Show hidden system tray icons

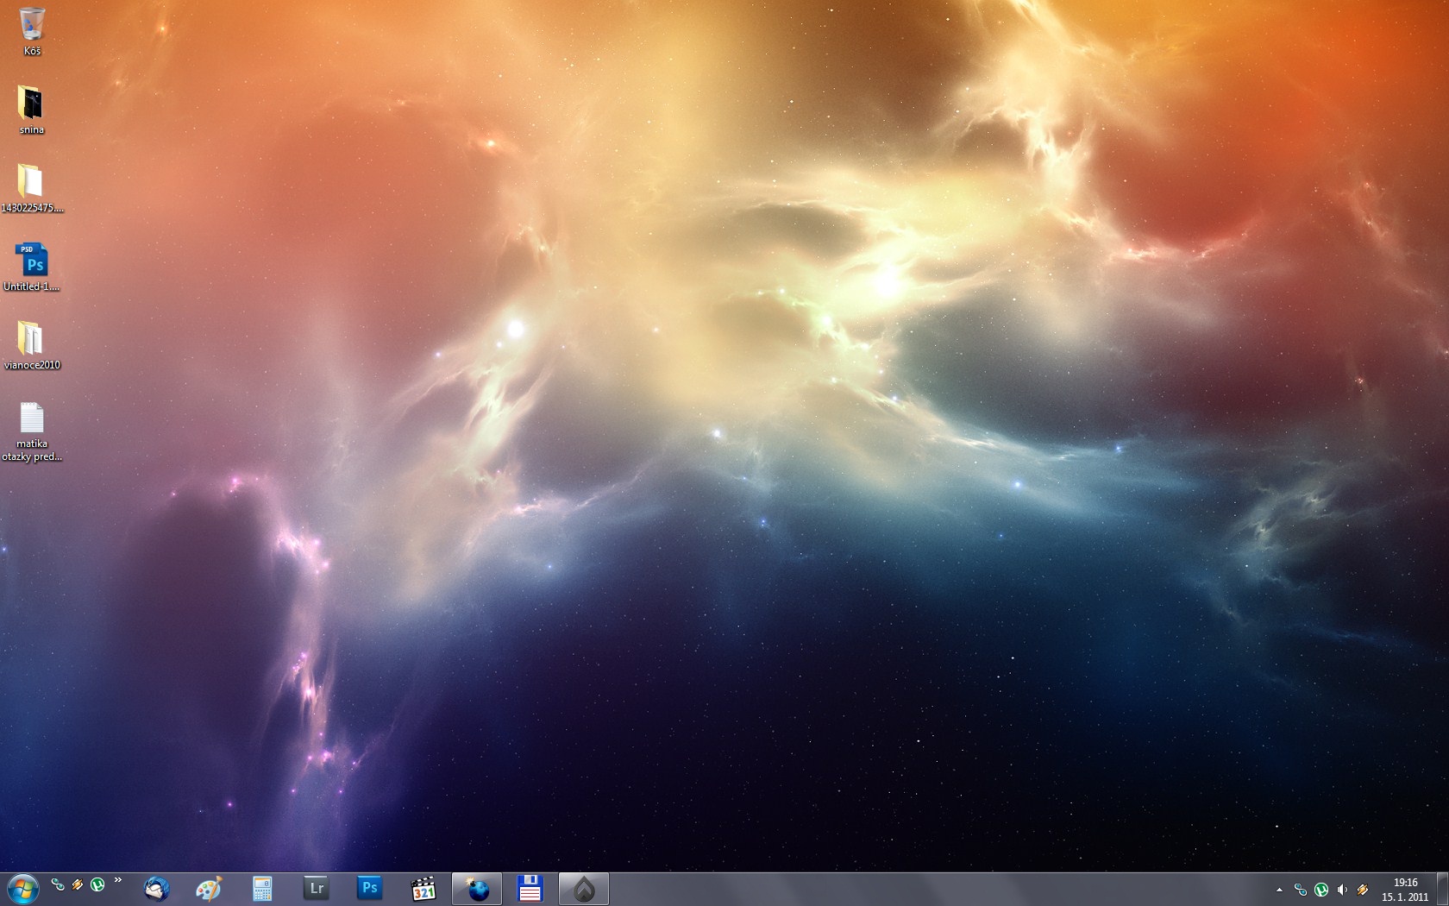pos(1279,890)
